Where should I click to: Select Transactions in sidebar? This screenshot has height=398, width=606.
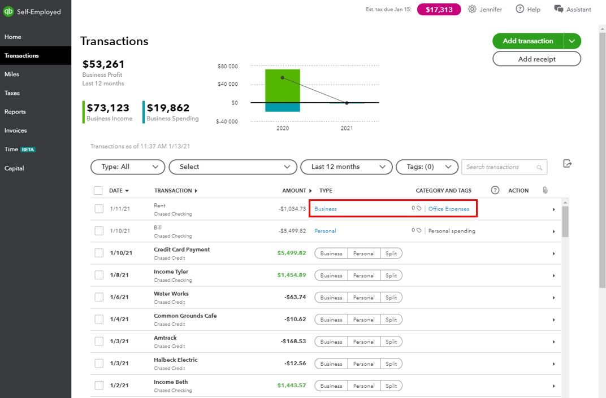[36, 55]
